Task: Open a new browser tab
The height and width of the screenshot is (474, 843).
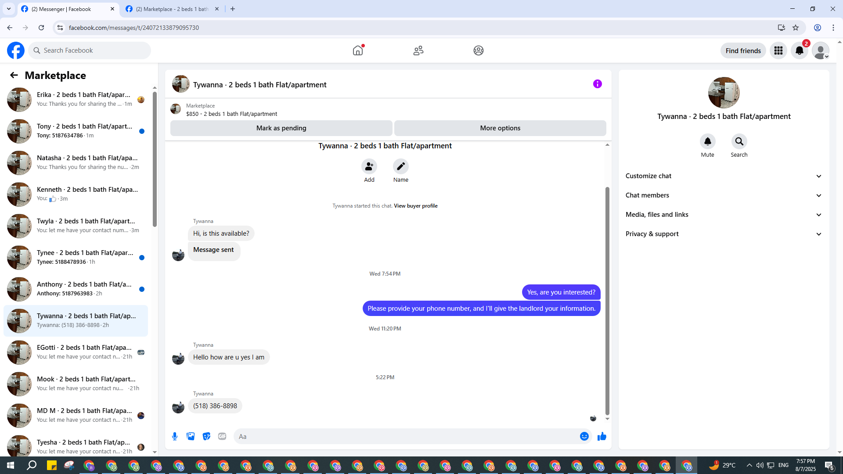Action: point(233,9)
